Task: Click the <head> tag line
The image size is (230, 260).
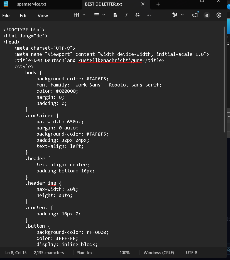Action: [11, 42]
